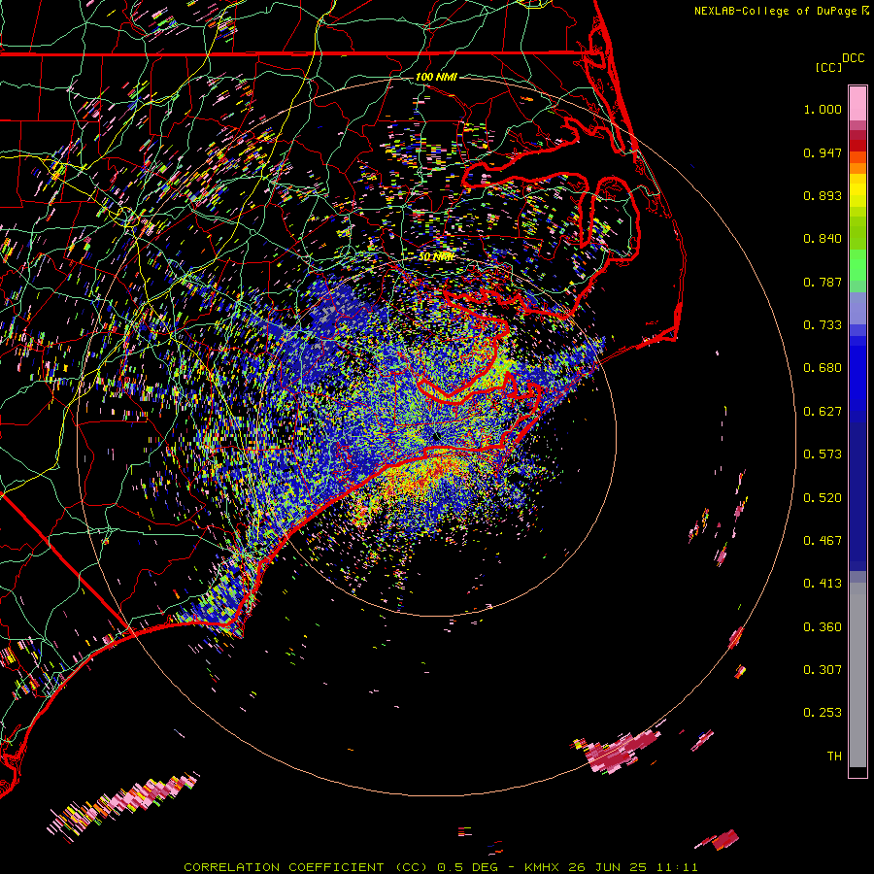Viewport: 874px width, 874px height.
Task: Click the 0.840 scale value
Action: point(823,239)
